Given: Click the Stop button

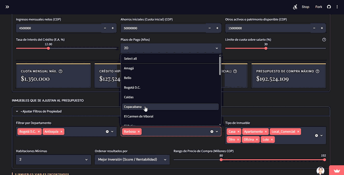Looking at the screenshot, I should (x=305, y=7).
